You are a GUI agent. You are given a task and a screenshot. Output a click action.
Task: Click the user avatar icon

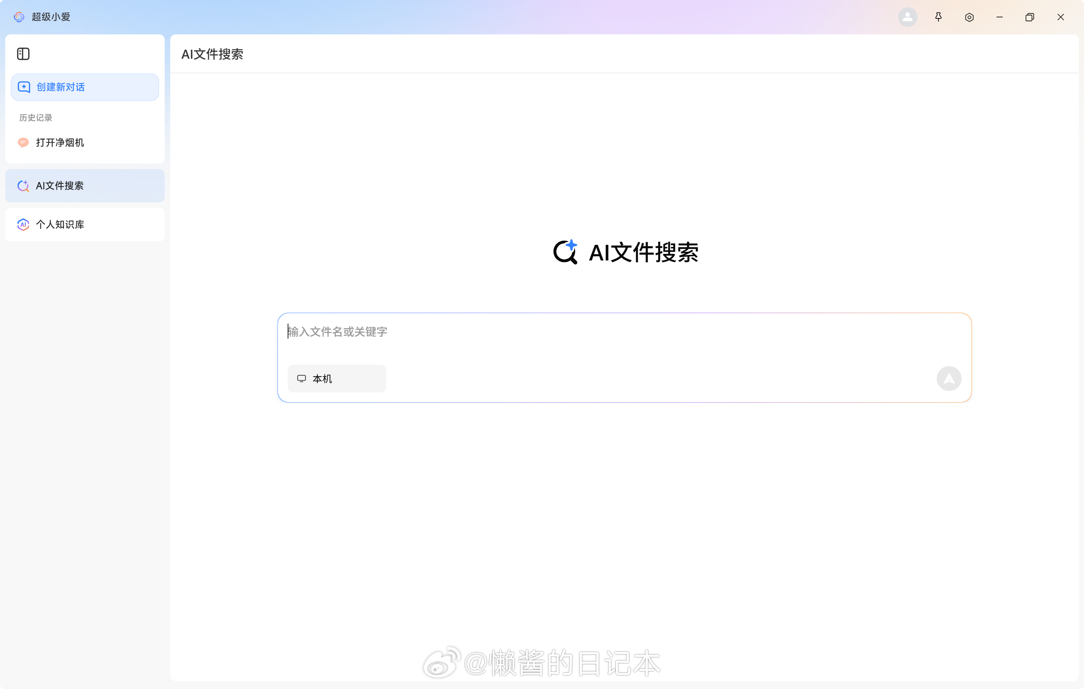[908, 17]
